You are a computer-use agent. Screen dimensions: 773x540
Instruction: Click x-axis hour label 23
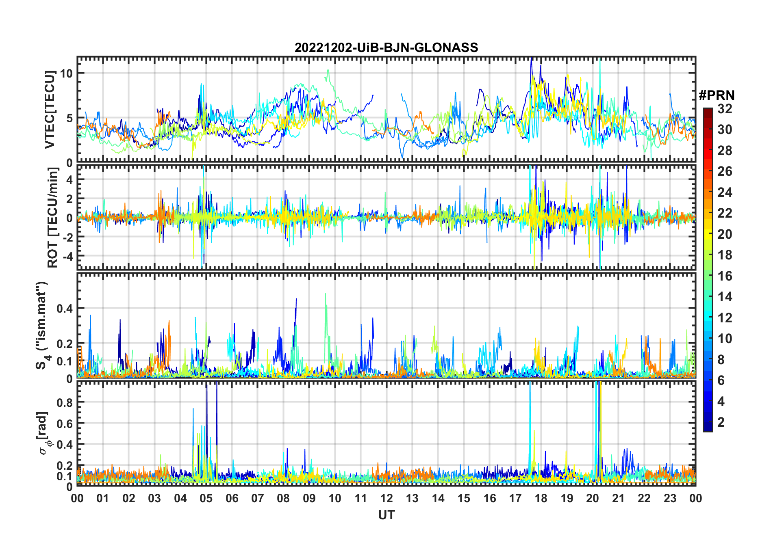pyautogui.click(x=670, y=498)
